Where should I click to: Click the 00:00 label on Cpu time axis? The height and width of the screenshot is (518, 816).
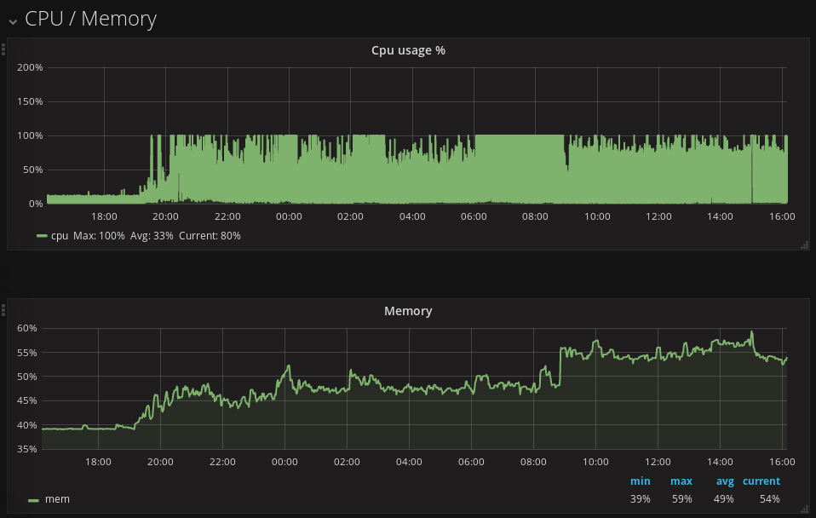tap(289, 216)
